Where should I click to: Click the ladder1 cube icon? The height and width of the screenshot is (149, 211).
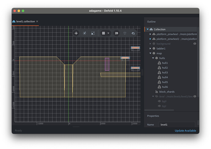tap(154, 48)
